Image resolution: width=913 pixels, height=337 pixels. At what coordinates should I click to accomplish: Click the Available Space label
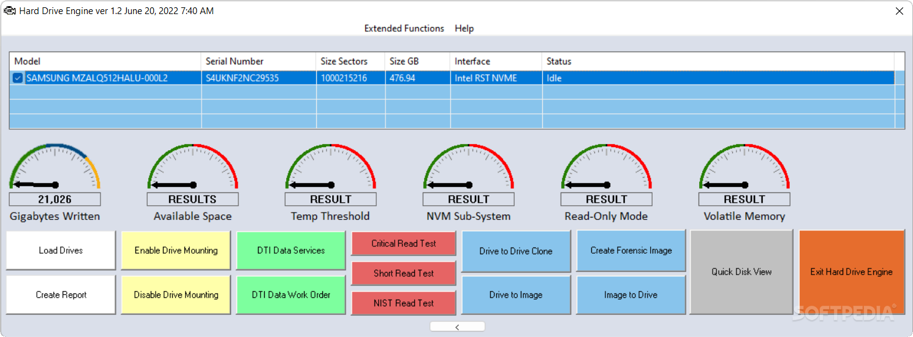(192, 216)
